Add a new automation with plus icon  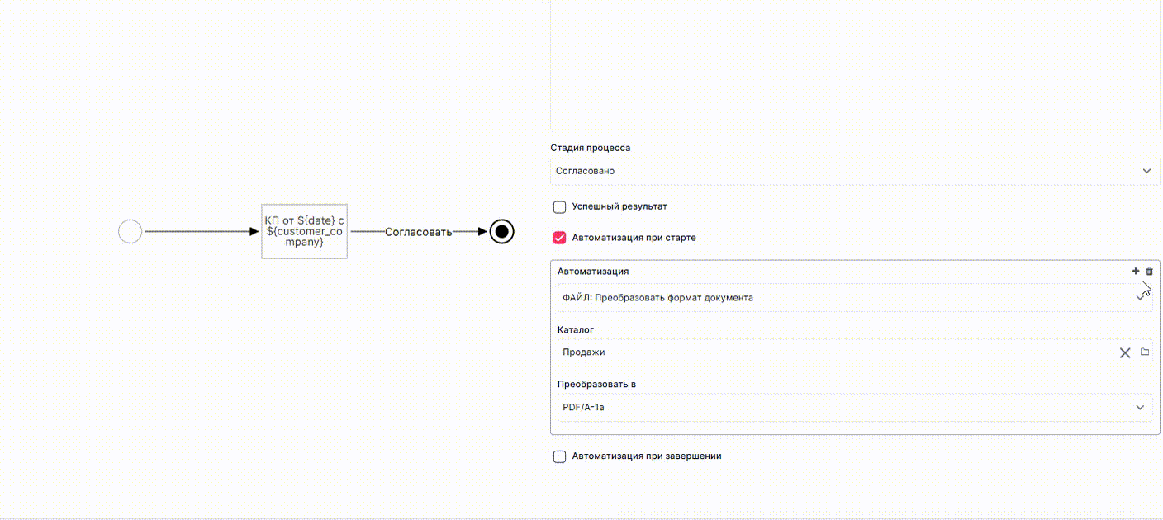[1136, 271]
